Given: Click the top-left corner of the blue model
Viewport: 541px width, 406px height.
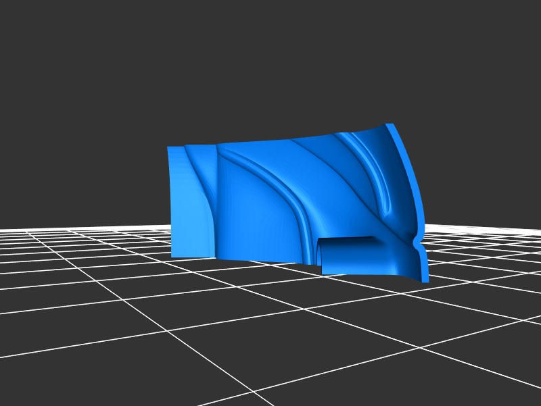Looking at the screenshot, I should point(169,148).
